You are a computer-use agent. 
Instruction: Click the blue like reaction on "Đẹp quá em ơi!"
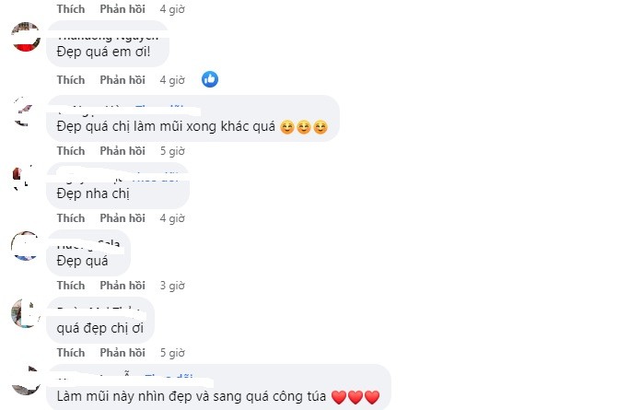pos(210,79)
